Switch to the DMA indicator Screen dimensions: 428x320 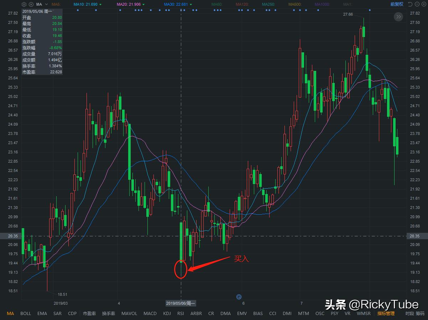click(225, 314)
